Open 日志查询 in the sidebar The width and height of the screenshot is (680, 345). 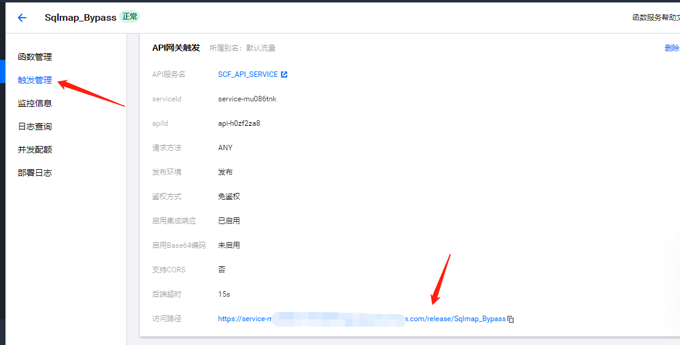point(35,126)
